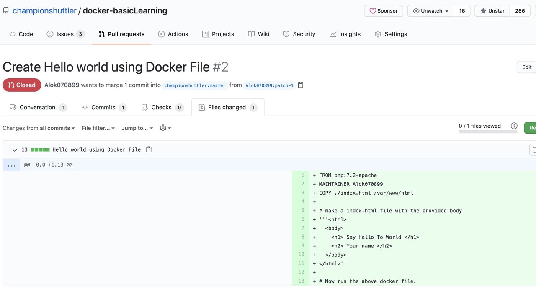Open the 286 stargazers count
536x291 pixels.
520,11
